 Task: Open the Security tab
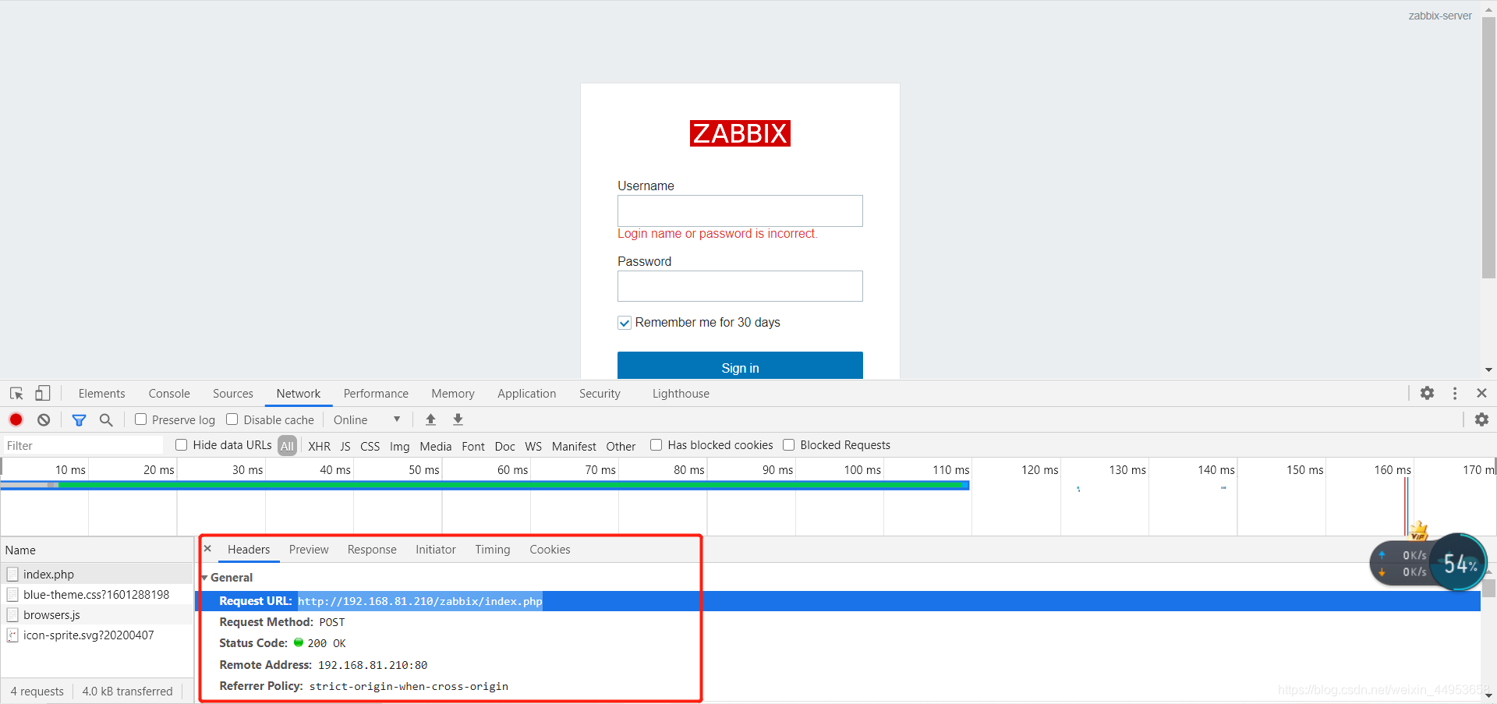point(600,394)
